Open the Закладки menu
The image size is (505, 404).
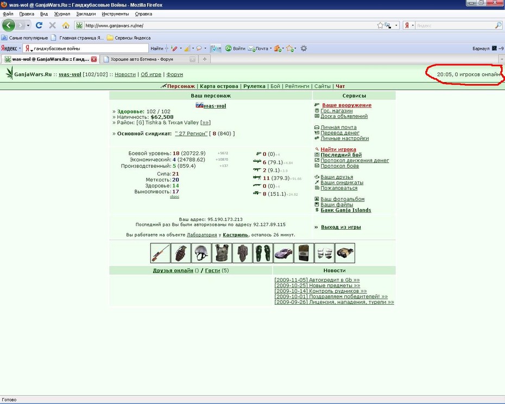coord(86,14)
